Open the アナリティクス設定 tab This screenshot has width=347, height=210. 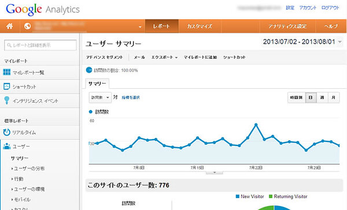287,27
